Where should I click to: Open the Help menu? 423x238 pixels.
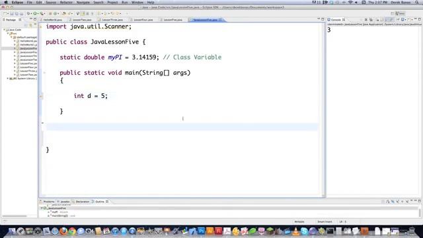(151, 2)
